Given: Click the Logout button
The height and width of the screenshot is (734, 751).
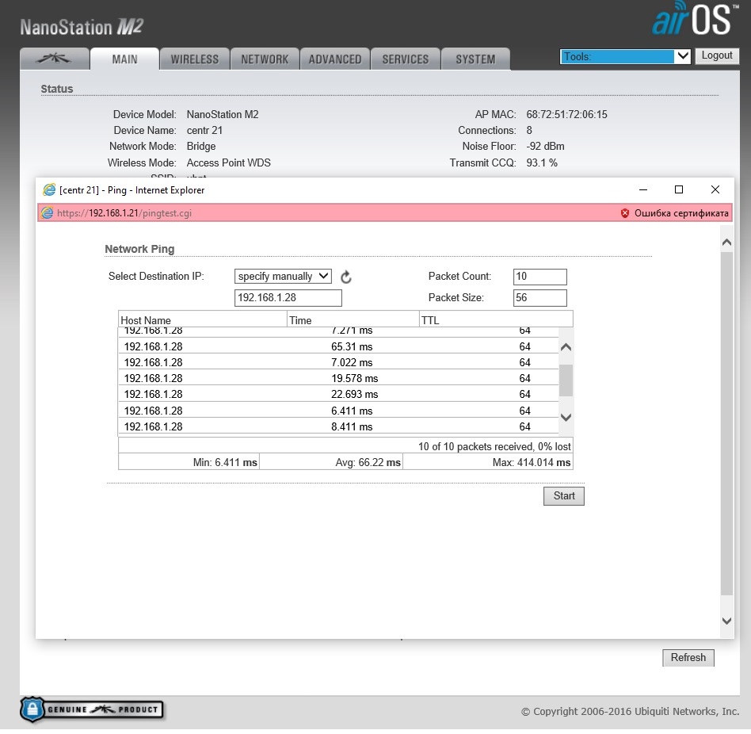Looking at the screenshot, I should [716, 55].
